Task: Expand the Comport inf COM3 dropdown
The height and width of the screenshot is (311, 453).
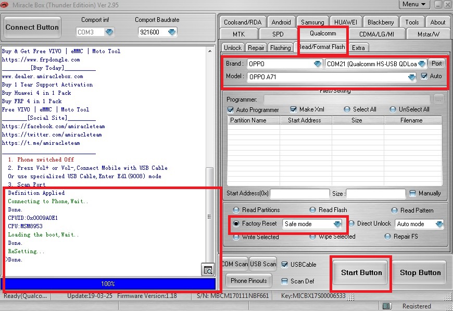Action: pyautogui.click(x=109, y=32)
